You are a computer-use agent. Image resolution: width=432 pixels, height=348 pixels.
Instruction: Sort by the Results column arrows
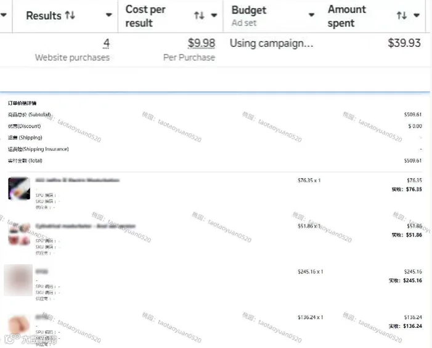tap(70, 15)
